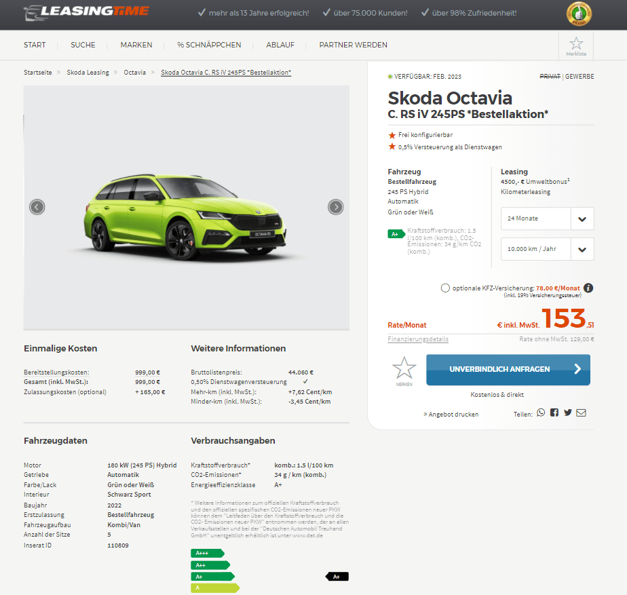Click Zulassungskosten value + 165,00 €
This screenshot has height=595, width=627.
point(150,392)
